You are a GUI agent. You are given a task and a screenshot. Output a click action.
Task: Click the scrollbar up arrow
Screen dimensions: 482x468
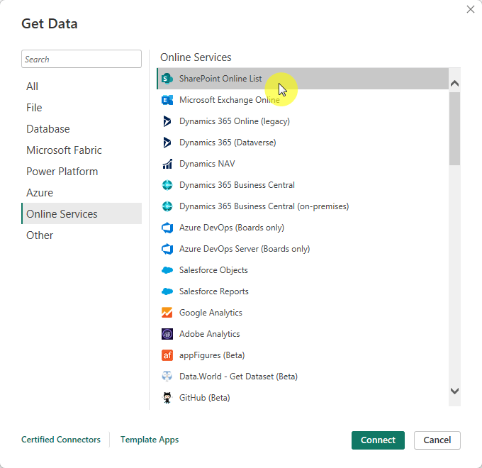coord(454,84)
